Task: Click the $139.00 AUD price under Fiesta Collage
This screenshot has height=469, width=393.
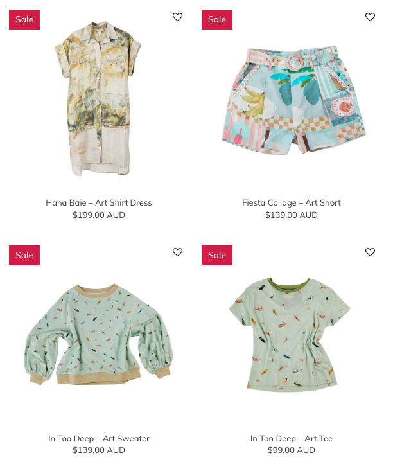Action: coord(292,215)
